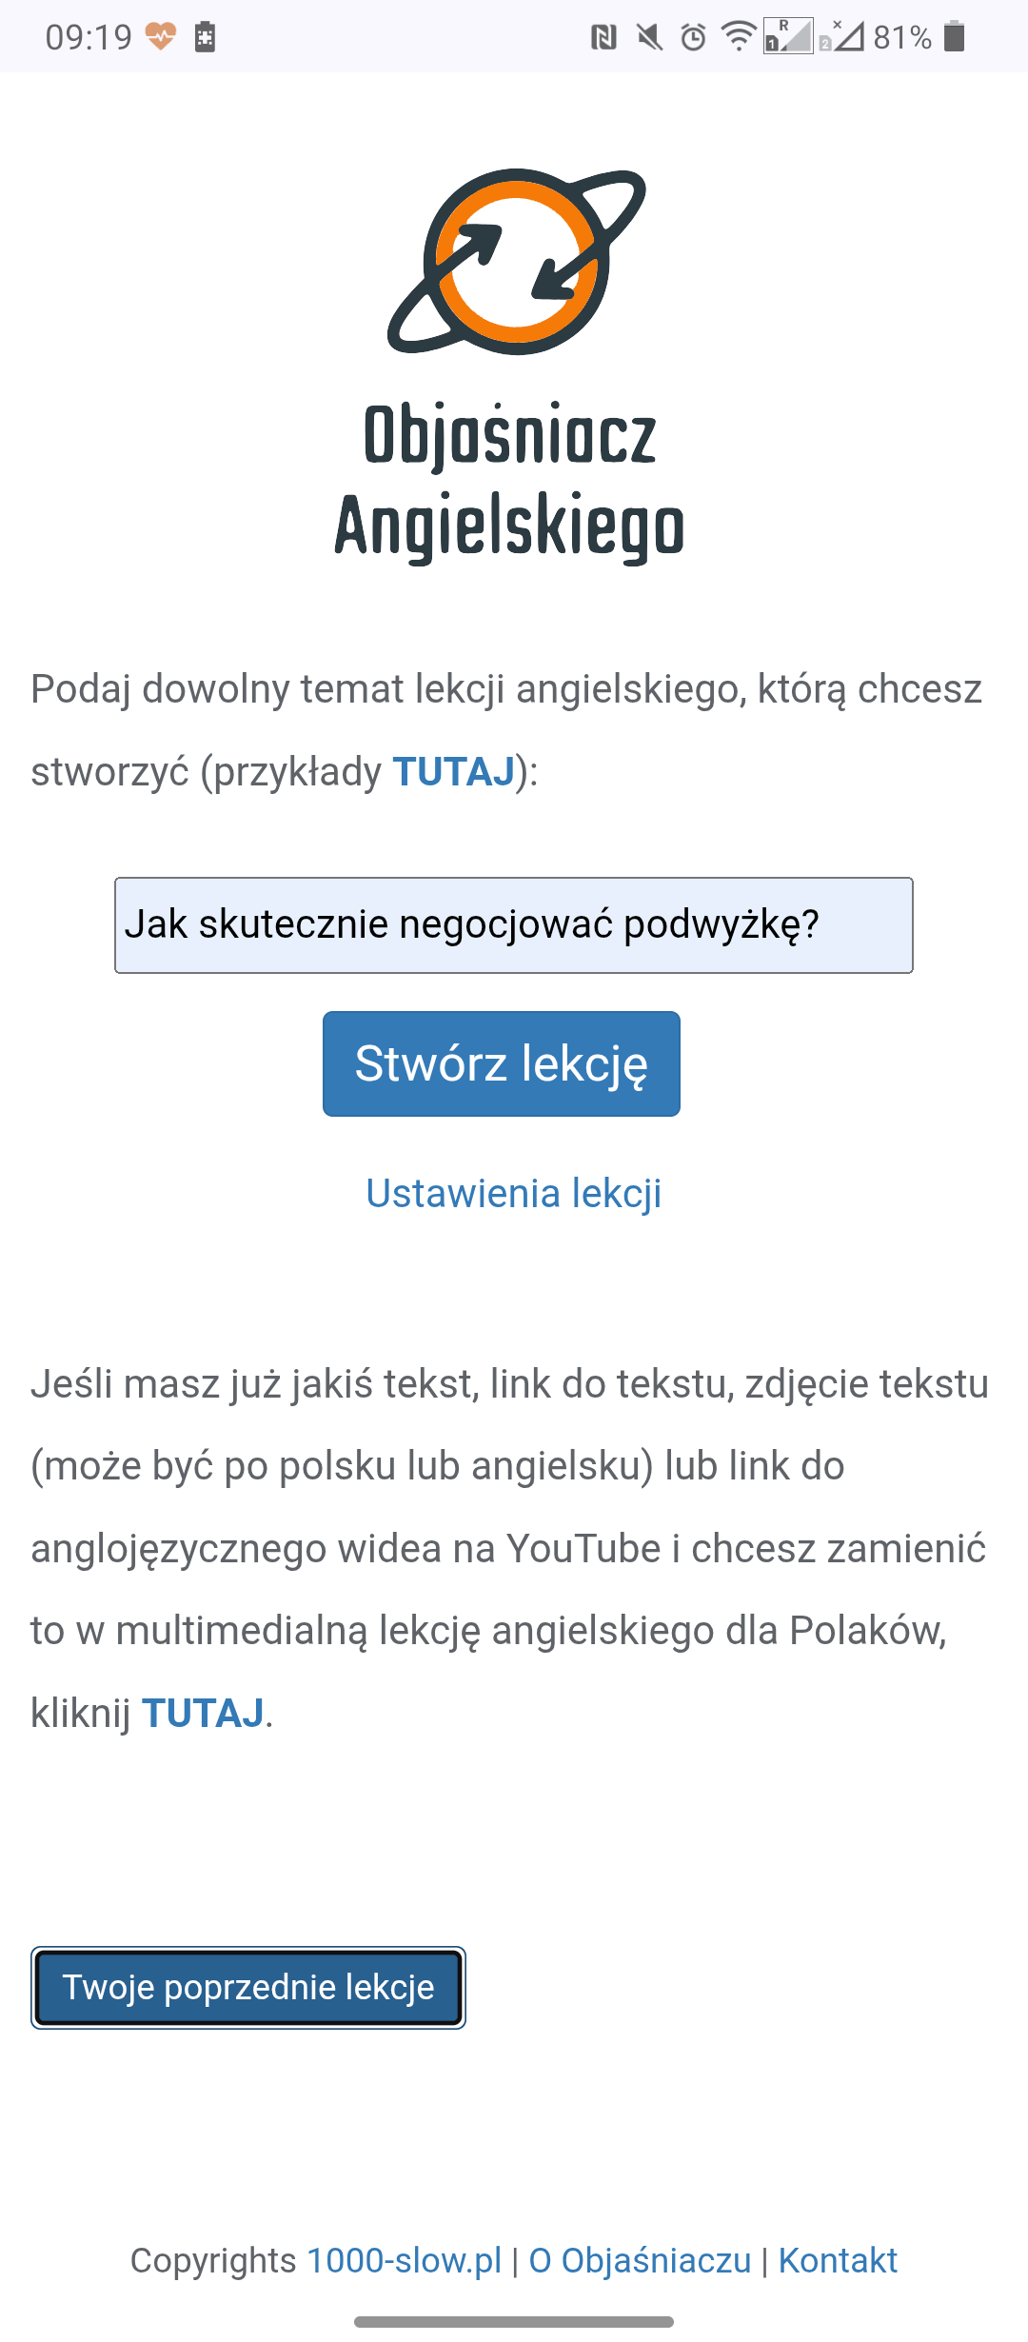Tap the alarm clock status icon
The image size is (1028, 2342).
tap(693, 36)
